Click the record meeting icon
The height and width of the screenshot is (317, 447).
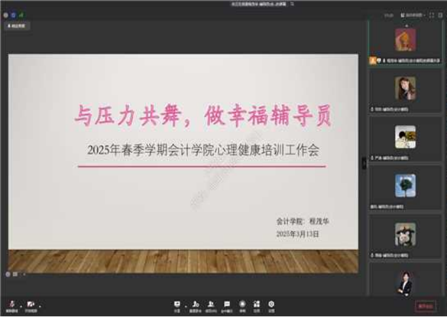[x=242, y=305]
